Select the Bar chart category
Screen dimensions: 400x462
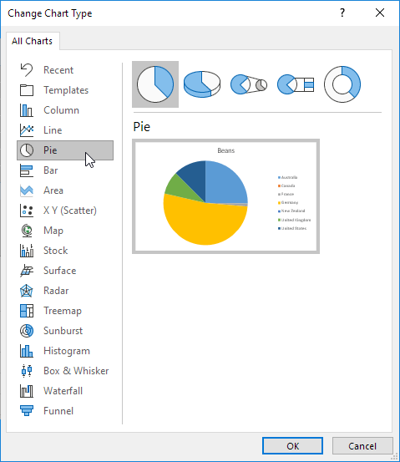[x=65, y=170]
